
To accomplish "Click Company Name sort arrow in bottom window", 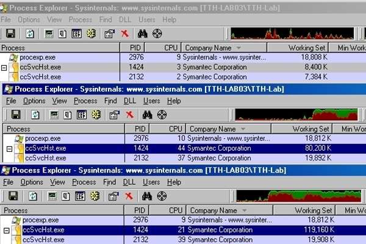I will pyautogui.click(x=244, y=210).
